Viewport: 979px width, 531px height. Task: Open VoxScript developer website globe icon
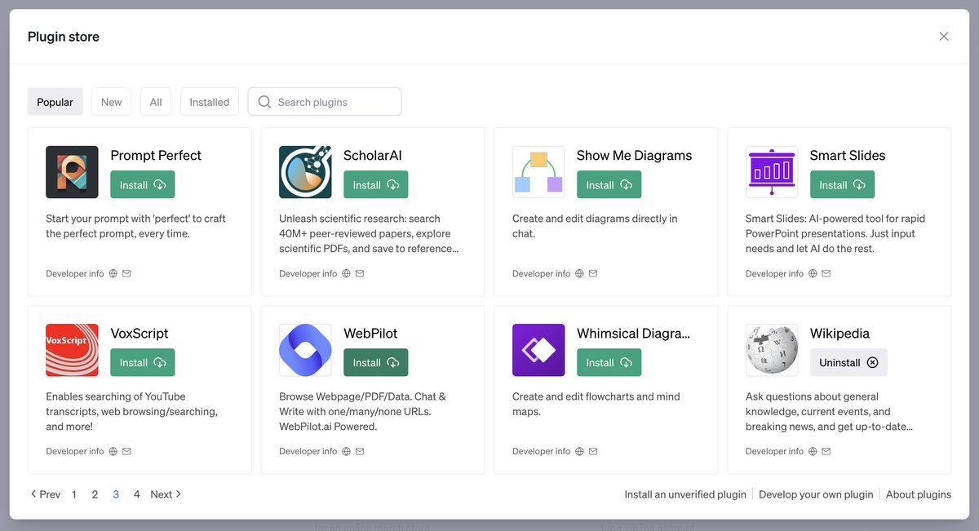point(113,452)
